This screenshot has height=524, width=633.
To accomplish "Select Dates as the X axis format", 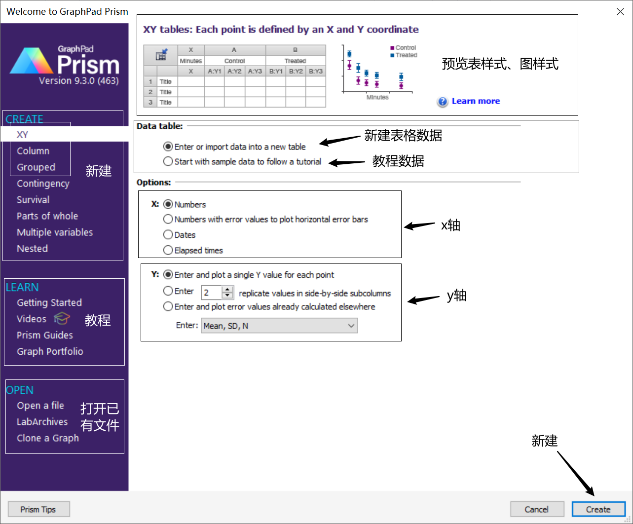I will pyautogui.click(x=168, y=234).
